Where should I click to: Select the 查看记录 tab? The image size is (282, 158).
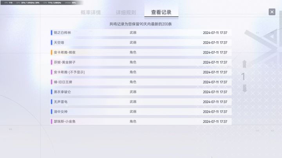tap(161, 12)
